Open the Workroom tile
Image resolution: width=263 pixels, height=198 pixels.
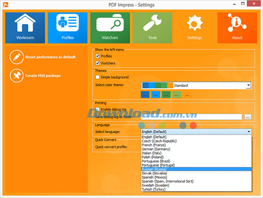pos(25,28)
